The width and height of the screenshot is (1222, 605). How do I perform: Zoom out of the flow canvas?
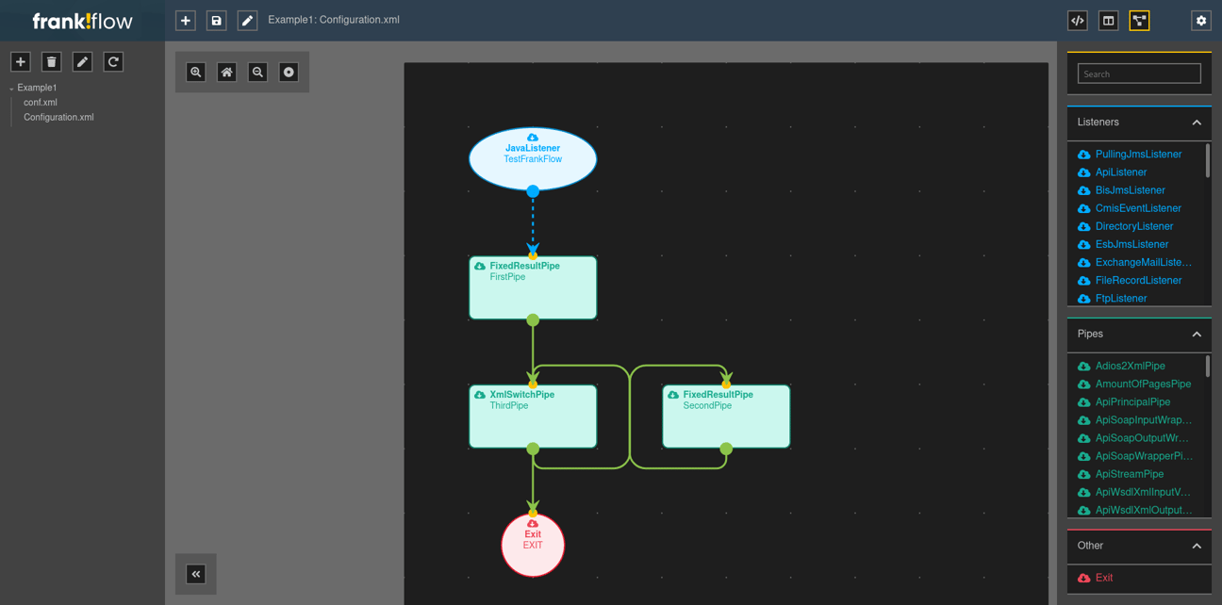(x=257, y=71)
